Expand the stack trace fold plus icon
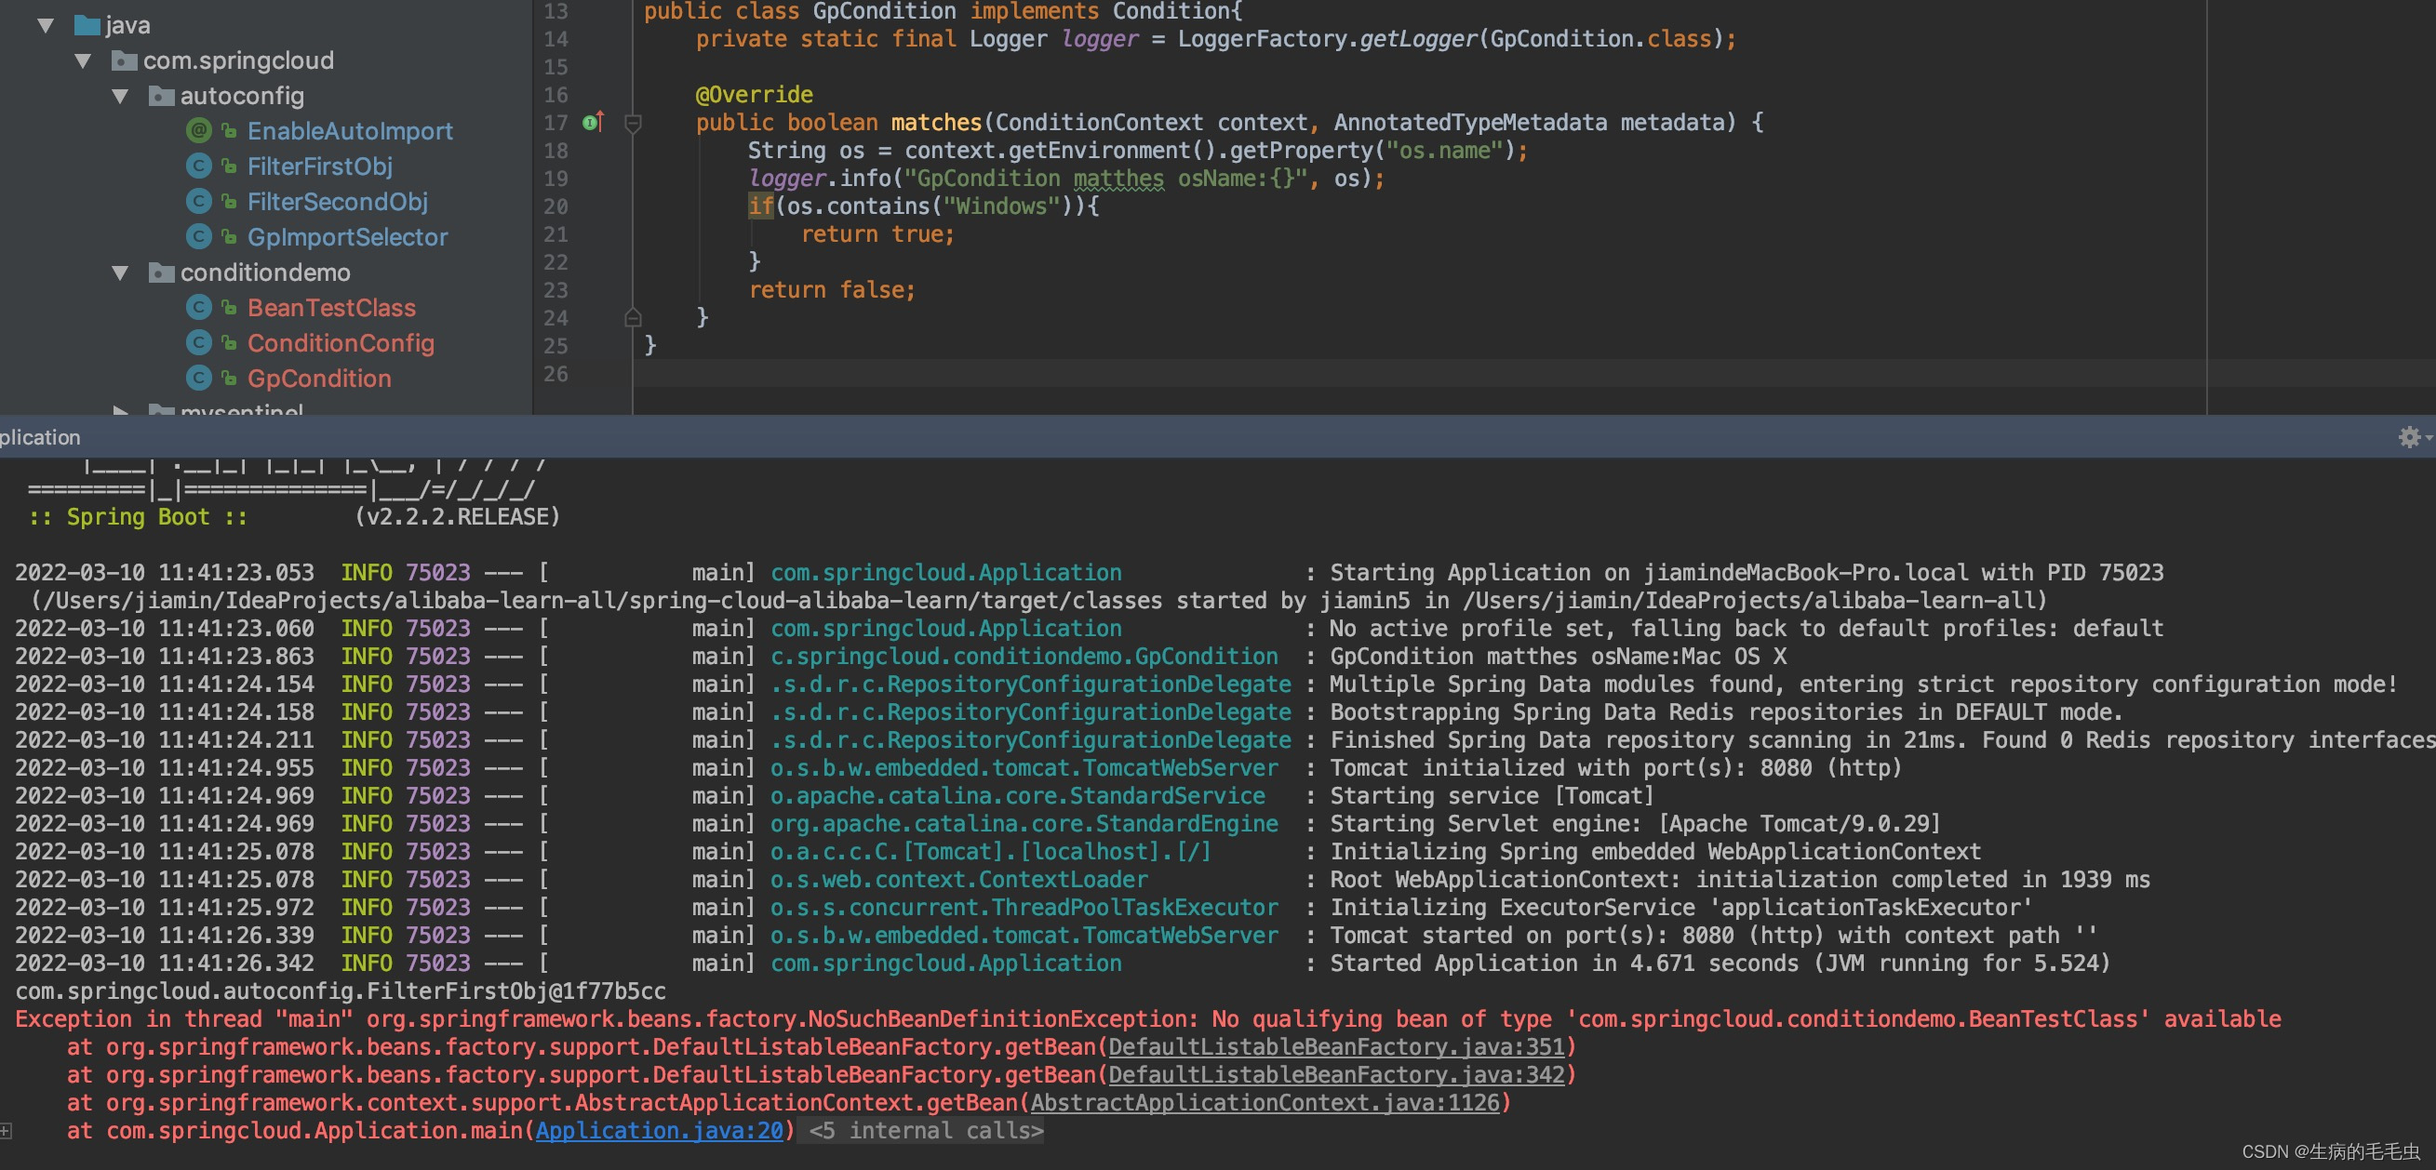 [x=6, y=1130]
